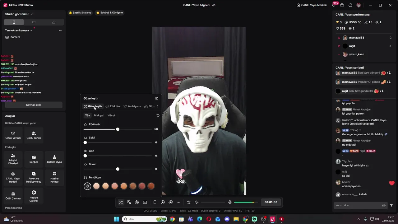Open the three-dot more options in bottom toolbar
Viewport: 398px width, 224px height.
(x=178, y=202)
